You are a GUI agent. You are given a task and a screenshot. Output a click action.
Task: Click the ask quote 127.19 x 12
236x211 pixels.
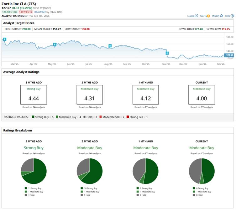pyautogui.click(x=26, y=12)
